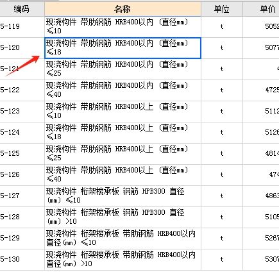Image resolution: width=279 pixels, height=277 pixels.
Task: Click name cell 桁架楼承板 带肋钢筋 ≤10
Action: tap(123, 239)
